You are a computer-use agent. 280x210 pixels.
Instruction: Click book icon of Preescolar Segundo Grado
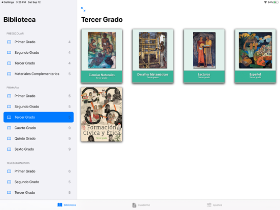(x=9, y=53)
